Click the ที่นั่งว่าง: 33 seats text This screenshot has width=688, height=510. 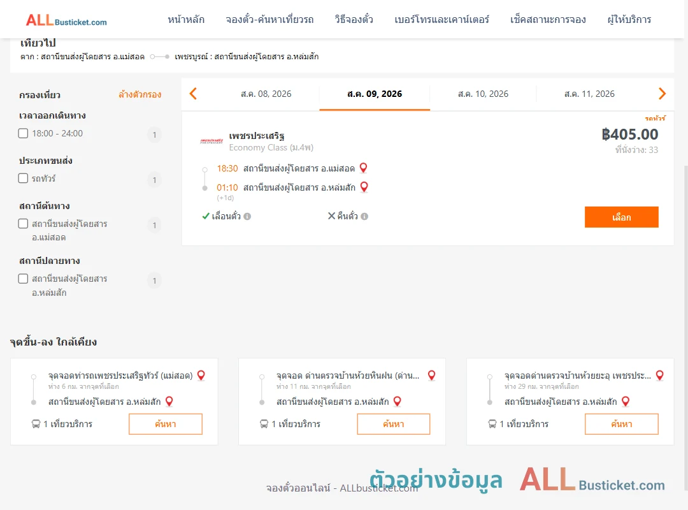[x=636, y=150]
